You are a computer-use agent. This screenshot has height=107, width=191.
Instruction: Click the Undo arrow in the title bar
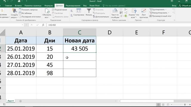point(5,1)
